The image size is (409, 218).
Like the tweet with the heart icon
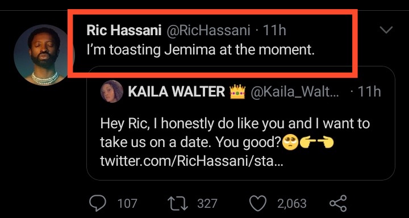(x=258, y=203)
